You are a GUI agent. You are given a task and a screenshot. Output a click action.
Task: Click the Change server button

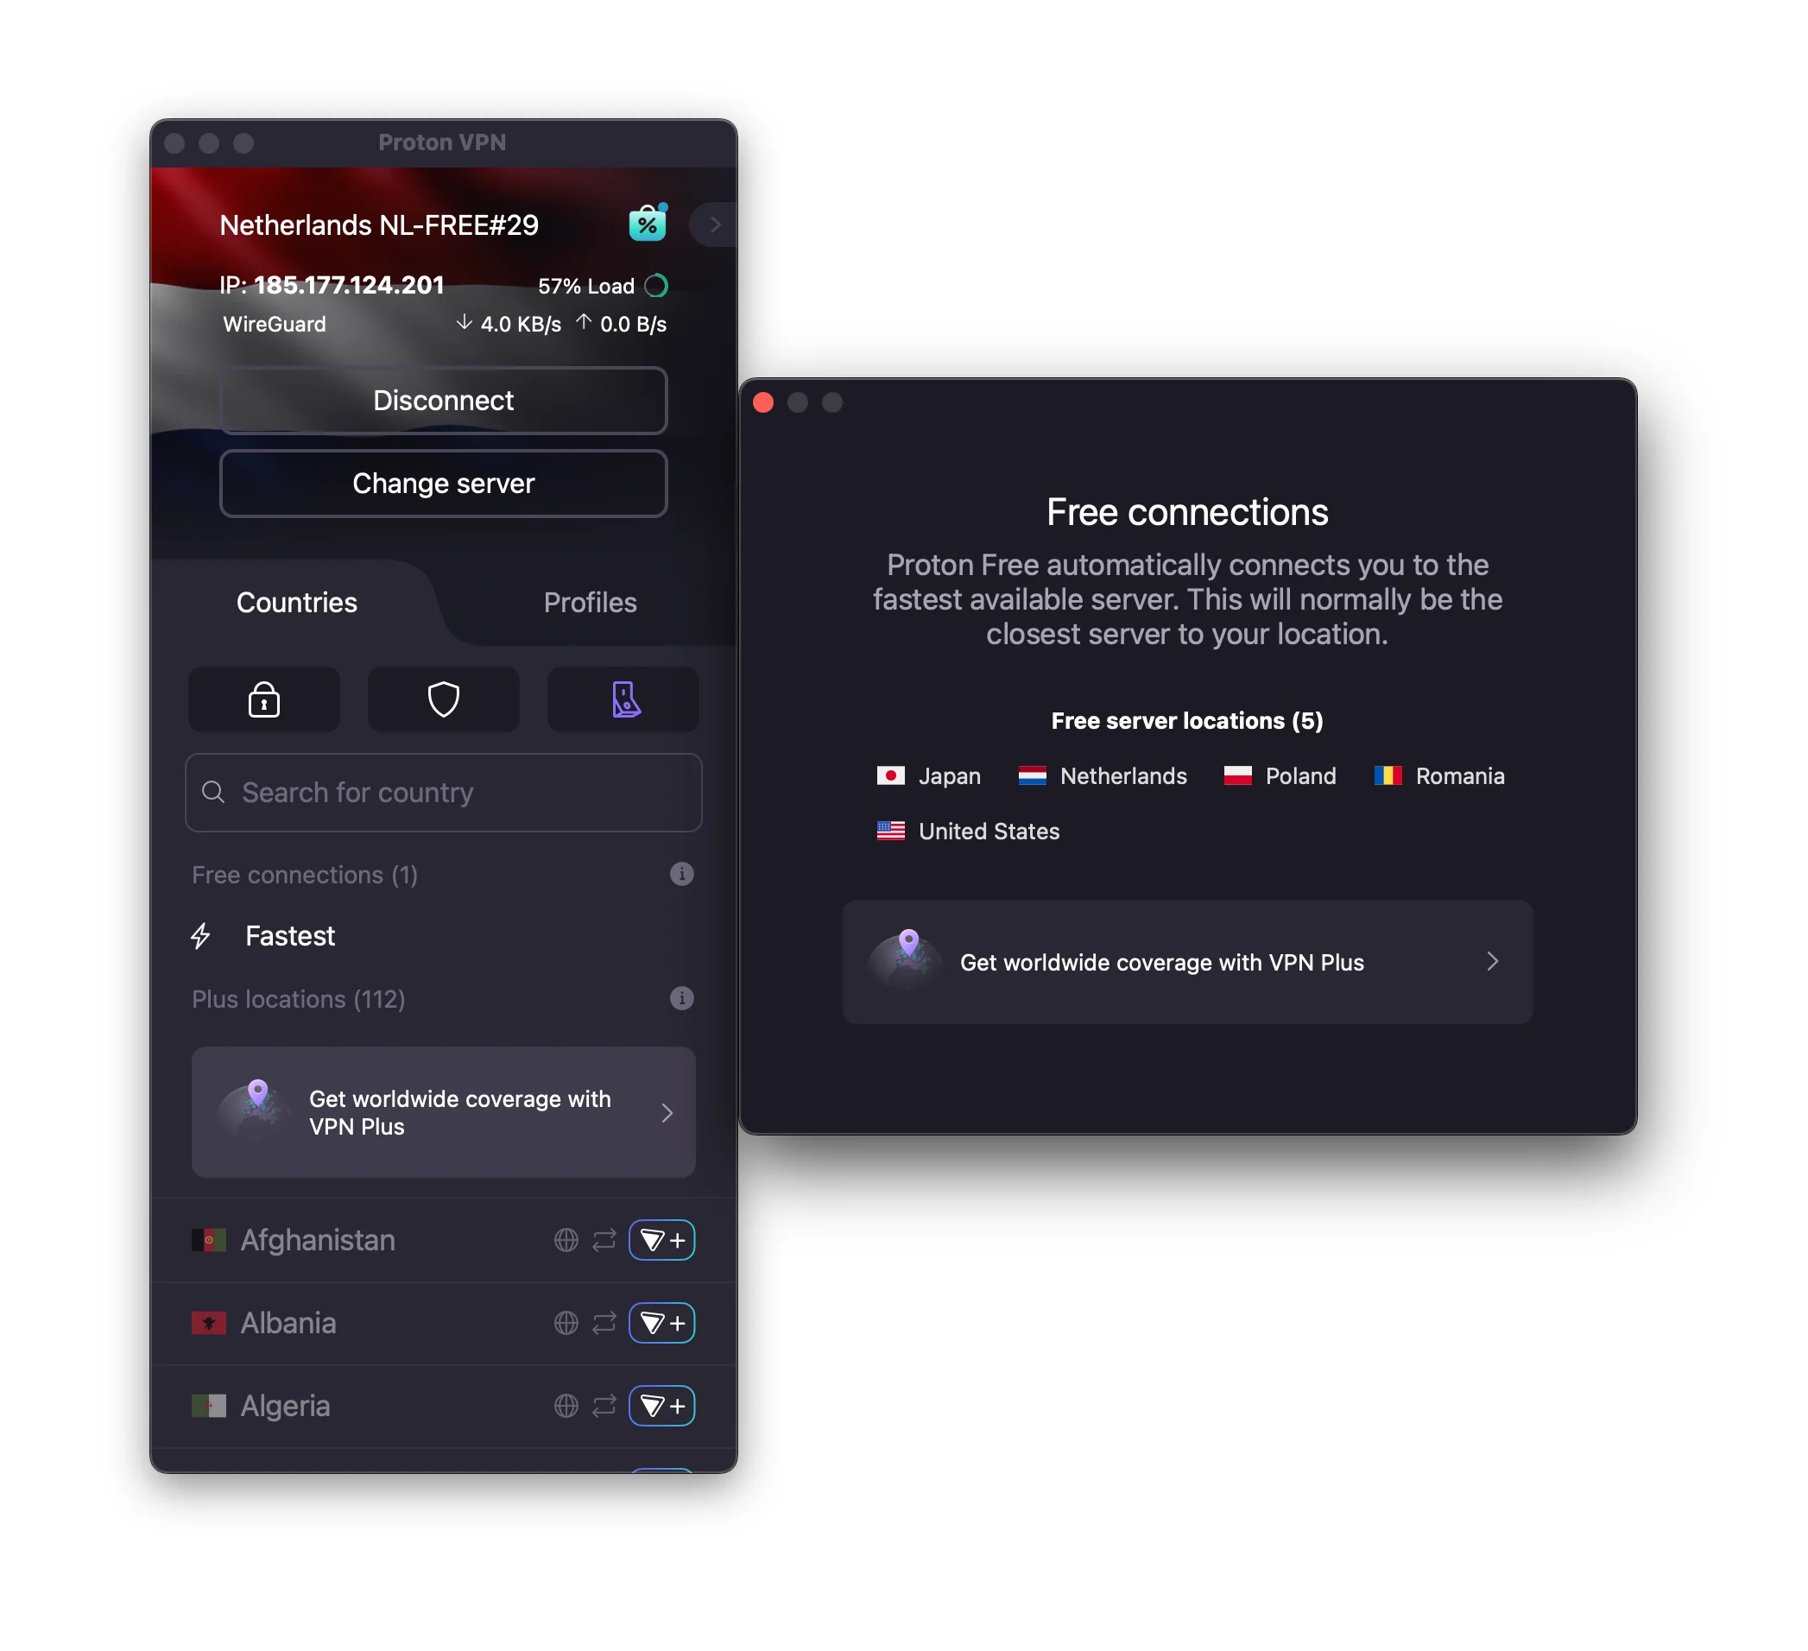(443, 484)
